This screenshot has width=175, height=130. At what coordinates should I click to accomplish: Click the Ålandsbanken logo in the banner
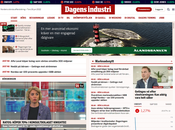point(150,50)
